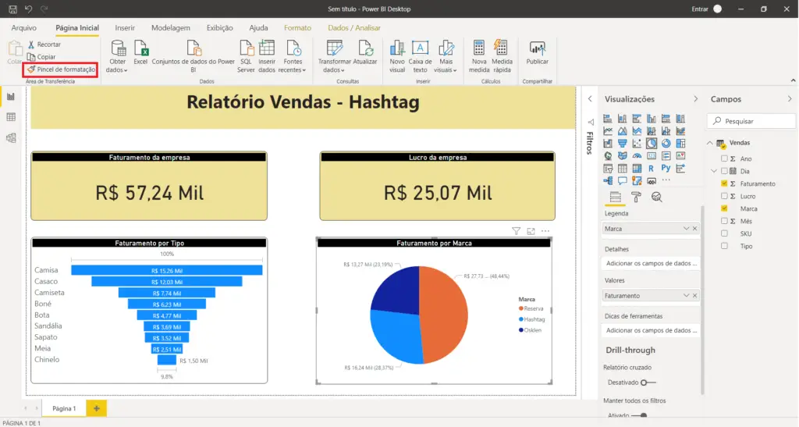This screenshot has height=427, width=799.
Task: Collapse the Visualizações pane chevron
Action: [695, 99]
